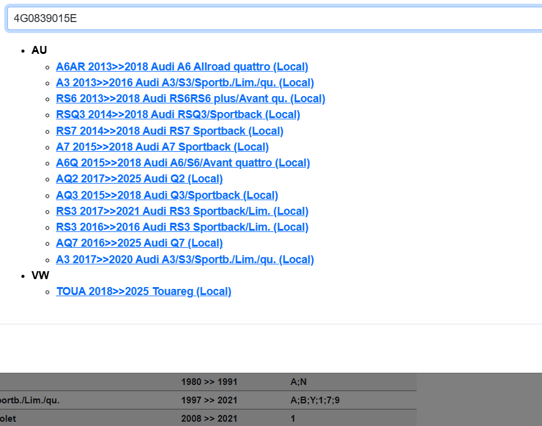This screenshot has height=426, width=542.
Task: Select the table row dated 1980 >> 1991
Action: (209, 382)
